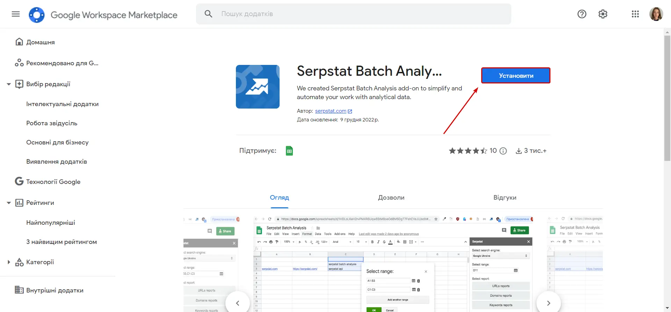This screenshot has height=312, width=671.
Task: Click the Категорії shapes icon
Action: (x=19, y=262)
